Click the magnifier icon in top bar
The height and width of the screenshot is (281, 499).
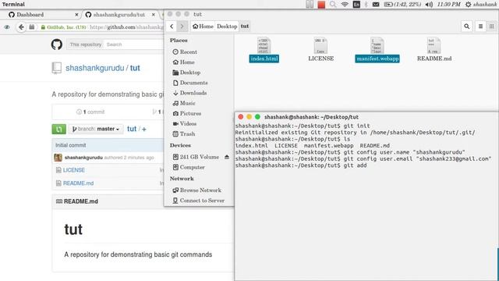click(x=333, y=4)
